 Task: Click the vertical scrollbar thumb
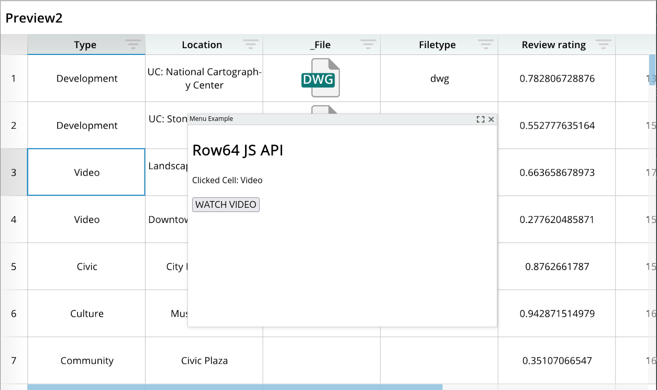[x=652, y=70]
